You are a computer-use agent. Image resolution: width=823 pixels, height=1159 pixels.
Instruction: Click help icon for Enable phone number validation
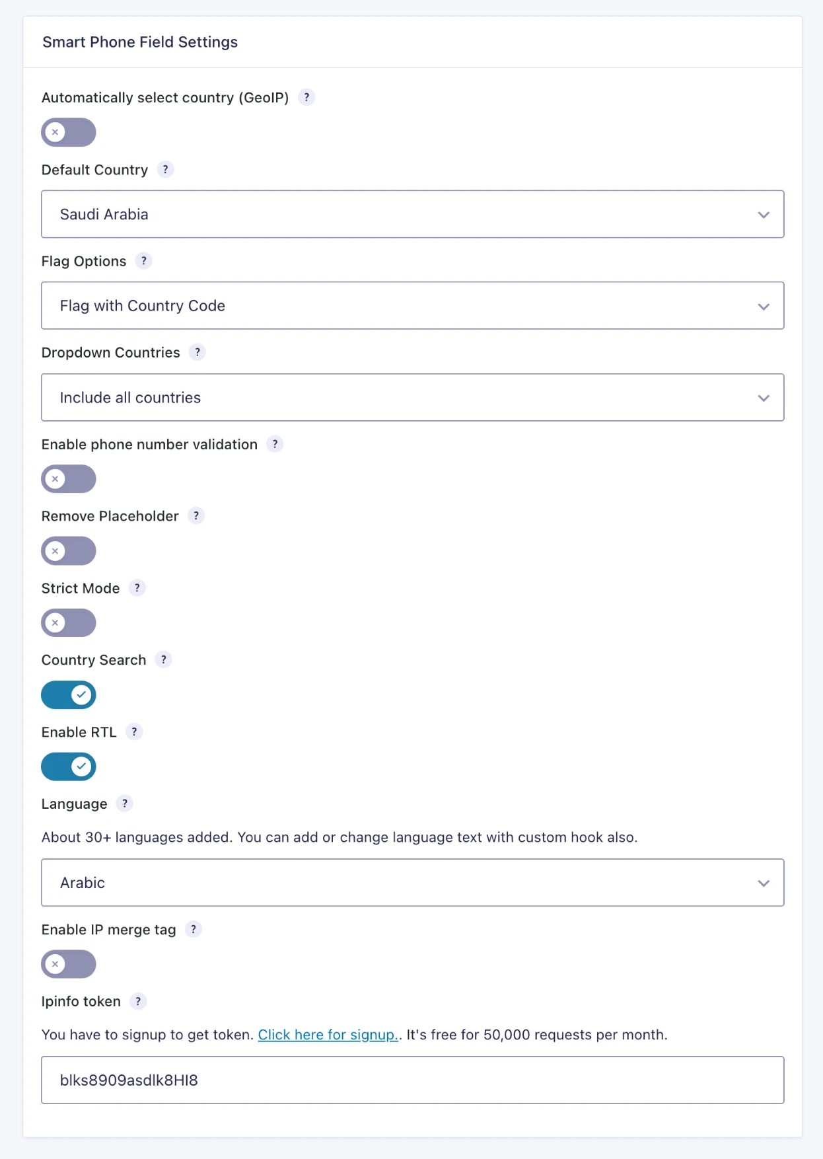coord(275,444)
